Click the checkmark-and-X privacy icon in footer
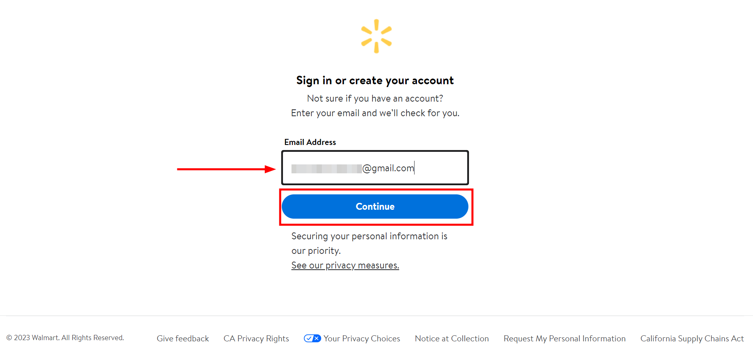This screenshot has height=345, width=753. pos(312,338)
